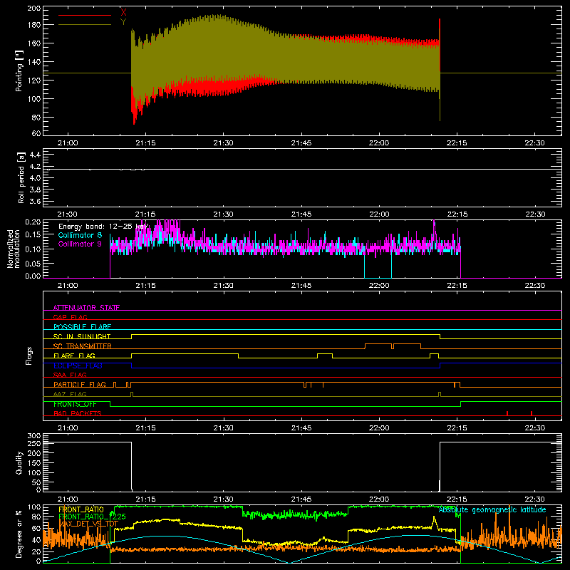
Task: Select the Roll period axis title
Action: [x=21, y=177]
